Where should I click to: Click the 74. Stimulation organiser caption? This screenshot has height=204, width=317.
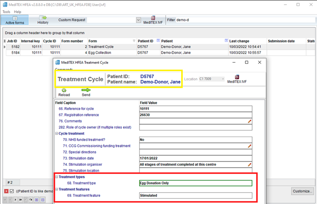(82, 165)
